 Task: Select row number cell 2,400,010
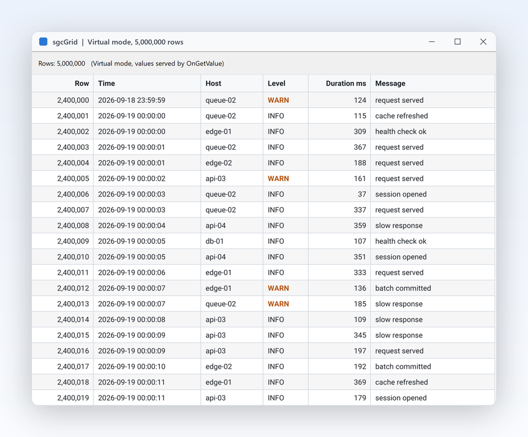pos(63,257)
